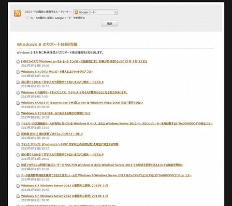This screenshot has height=206, width=232.
Task: Open '夏時間 (DST) 用の更新プログラム パラグアイ - 2013' link
Action: (x=52, y=134)
